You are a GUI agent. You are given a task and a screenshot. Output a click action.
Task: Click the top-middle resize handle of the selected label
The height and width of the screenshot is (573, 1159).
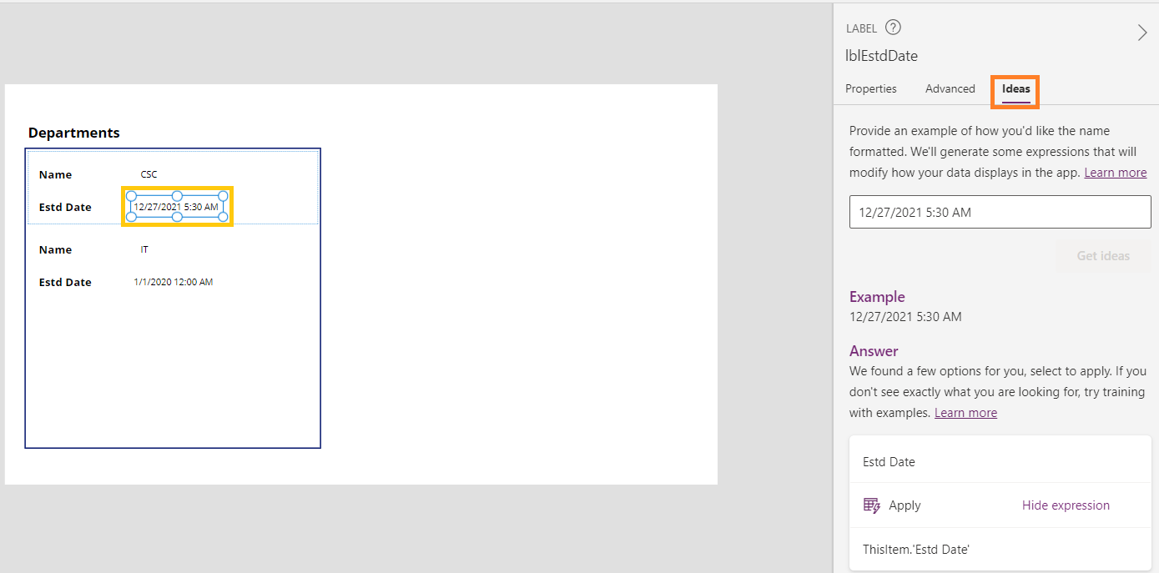click(177, 196)
